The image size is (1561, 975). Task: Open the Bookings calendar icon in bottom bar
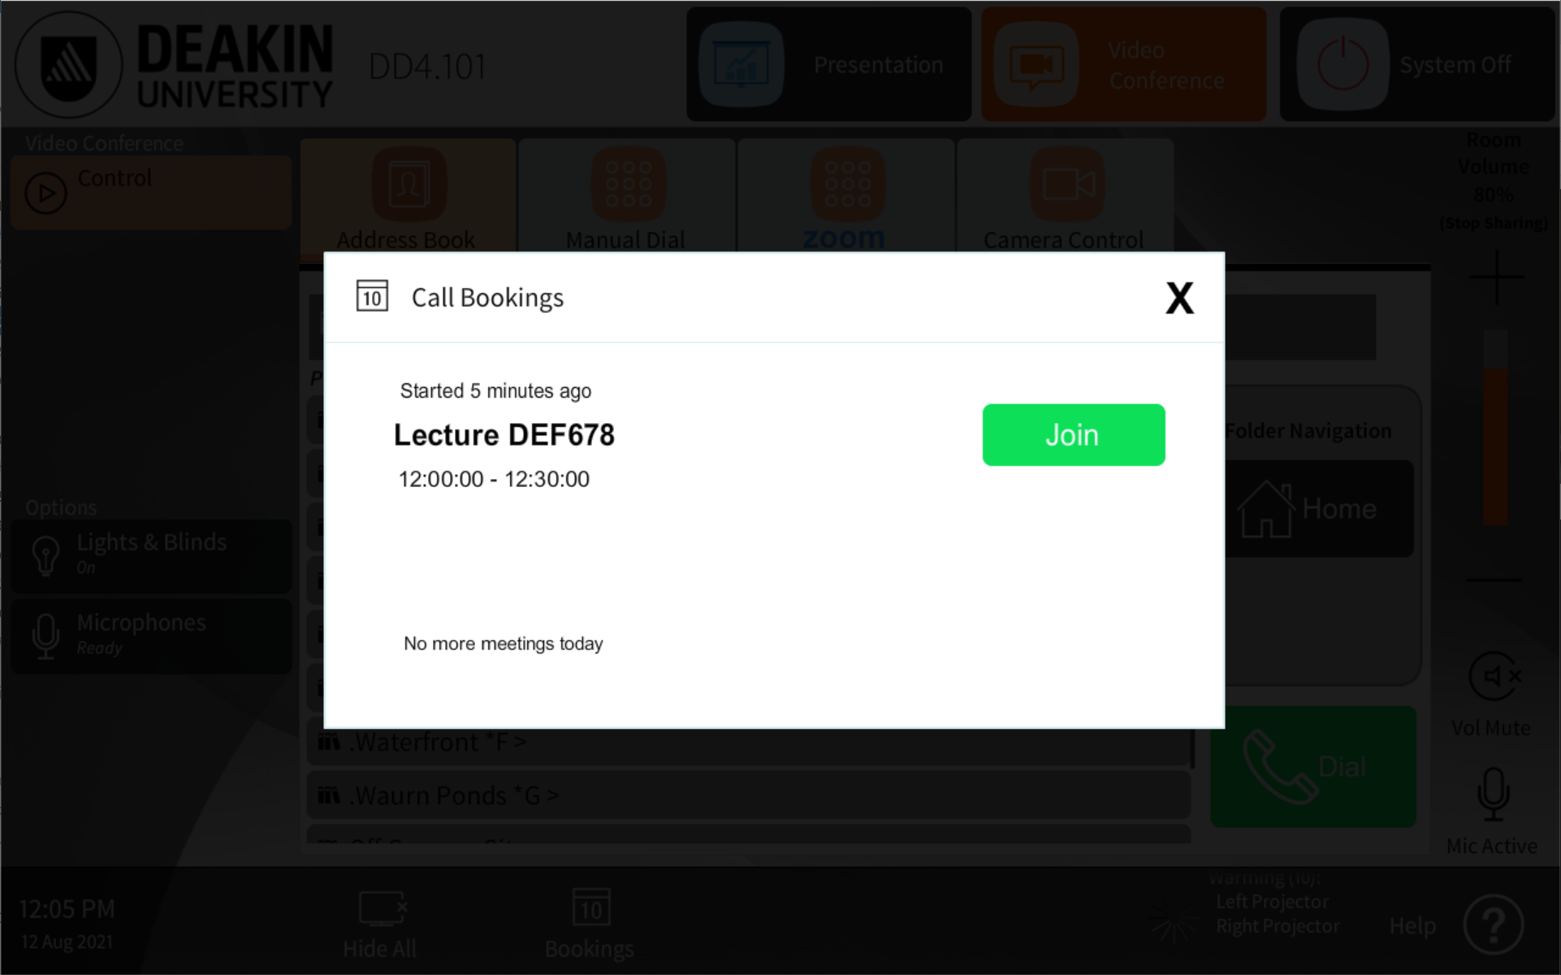pos(590,908)
